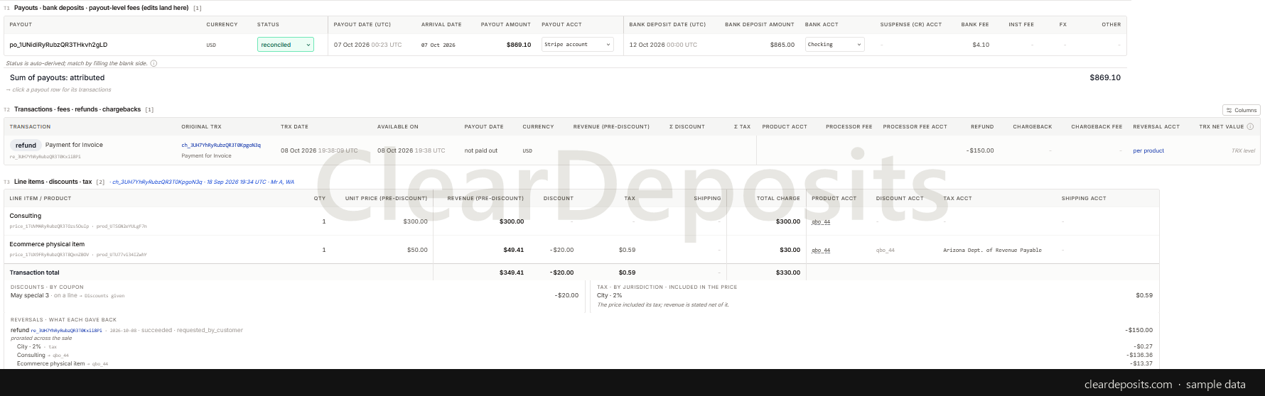Click the SUSPENSE (CR) ACCT column header

[911, 24]
